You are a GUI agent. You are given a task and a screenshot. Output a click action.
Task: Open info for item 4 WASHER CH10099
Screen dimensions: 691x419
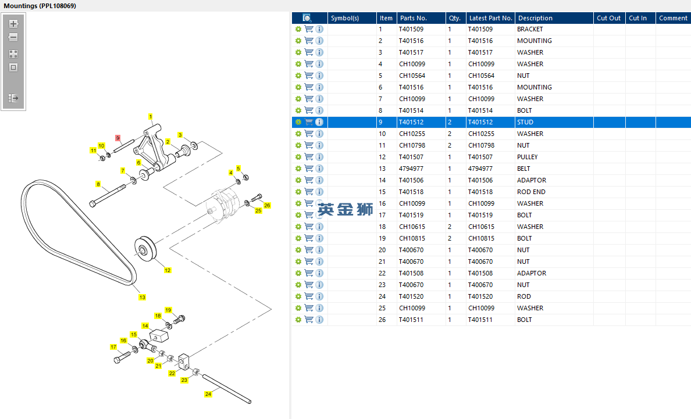[x=319, y=64]
